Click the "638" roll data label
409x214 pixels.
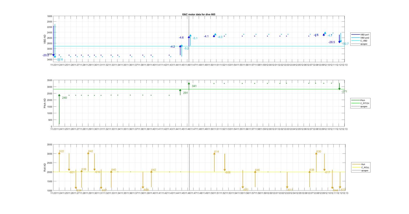tap(312, 170)
